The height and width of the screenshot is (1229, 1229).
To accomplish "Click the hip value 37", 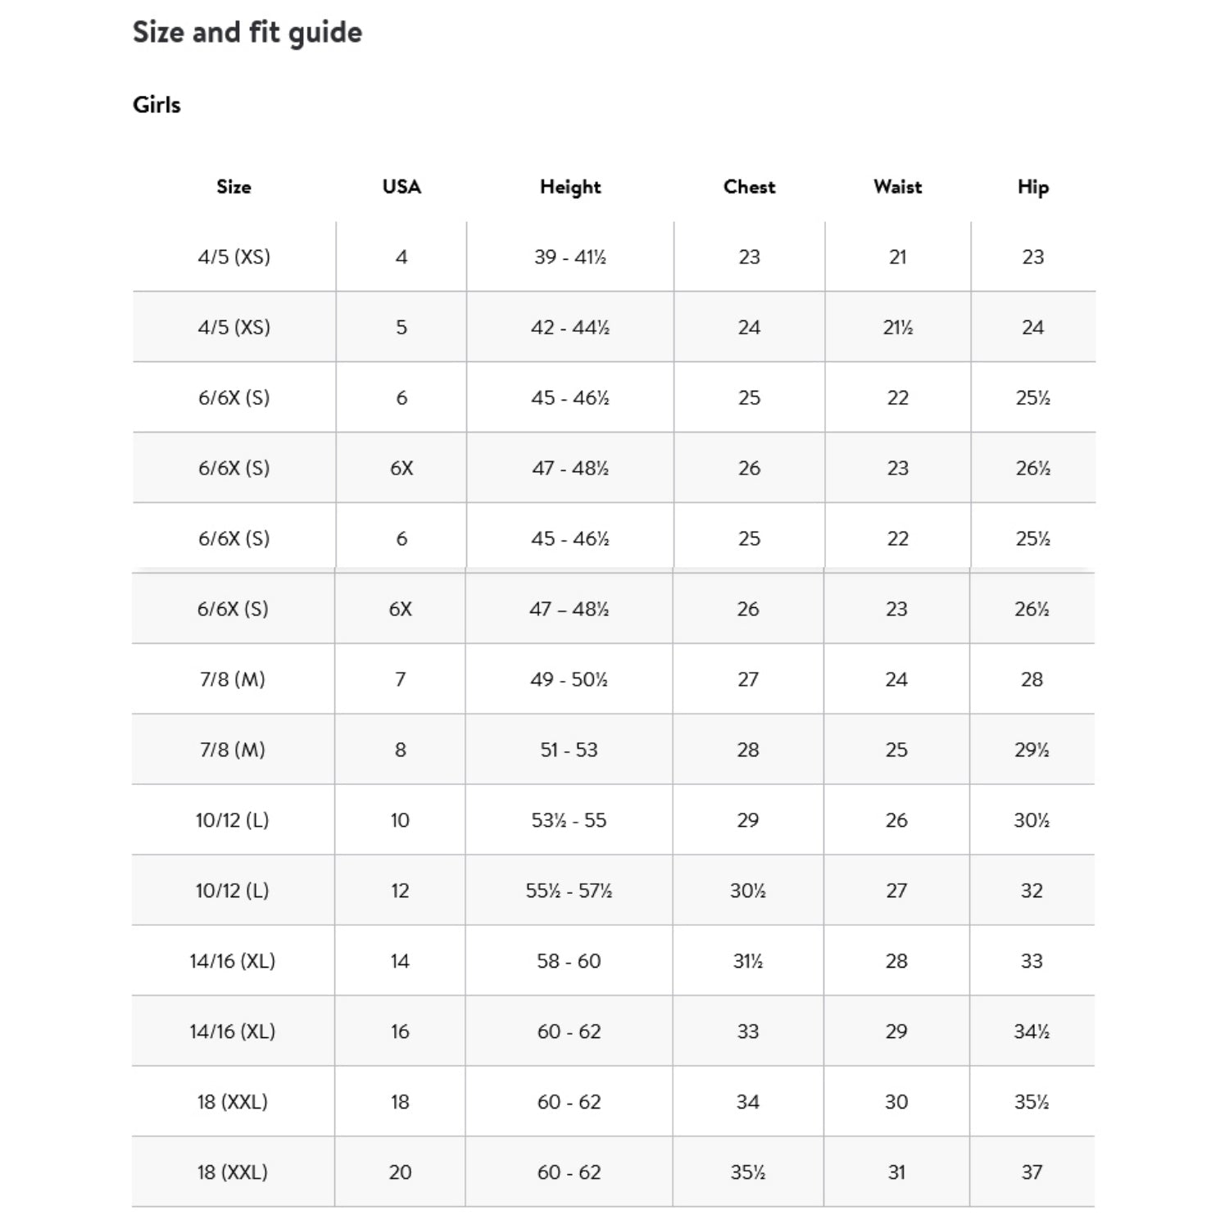I will 1032,1172.
